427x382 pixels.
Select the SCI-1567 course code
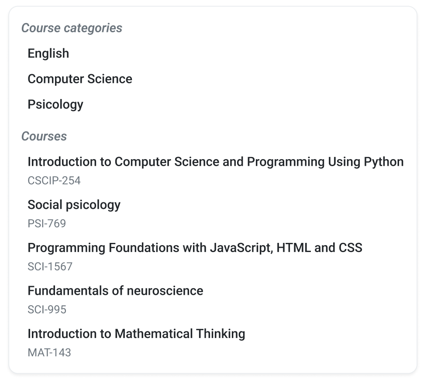[50, 266]
